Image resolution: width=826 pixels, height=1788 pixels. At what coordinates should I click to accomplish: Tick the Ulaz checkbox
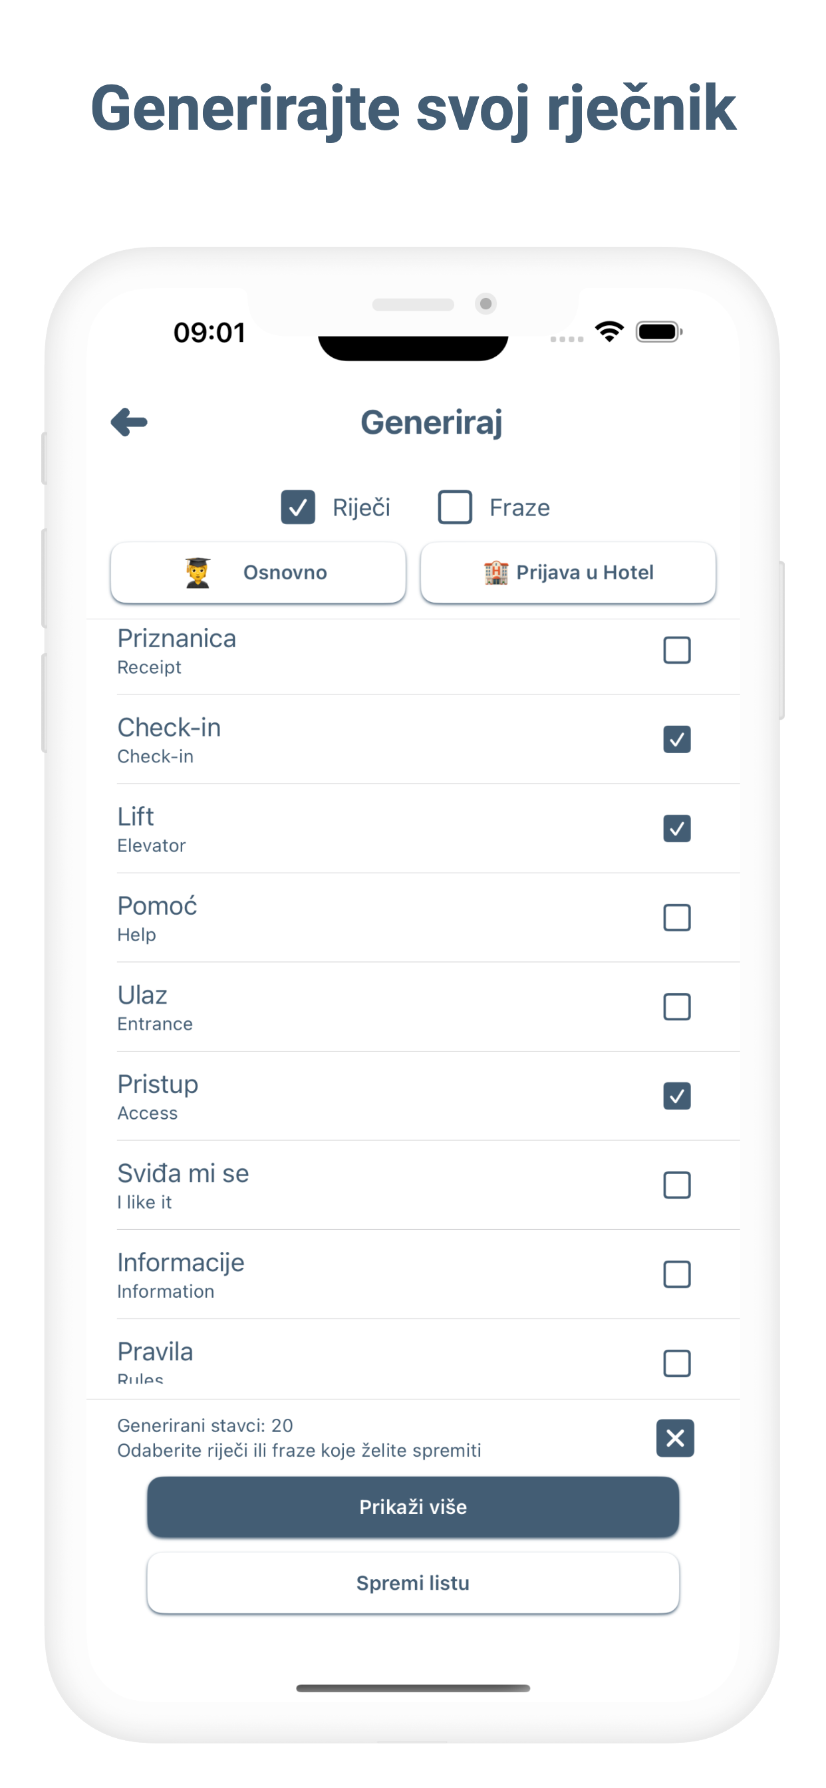pos(677,1007)
